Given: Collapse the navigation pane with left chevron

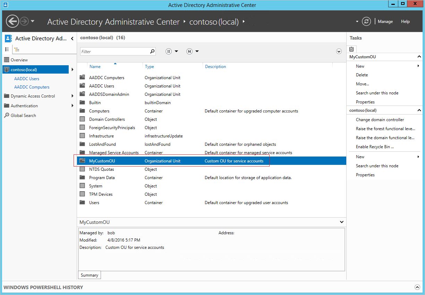Looking at the screenshot, I should click(x=72, y=39).
